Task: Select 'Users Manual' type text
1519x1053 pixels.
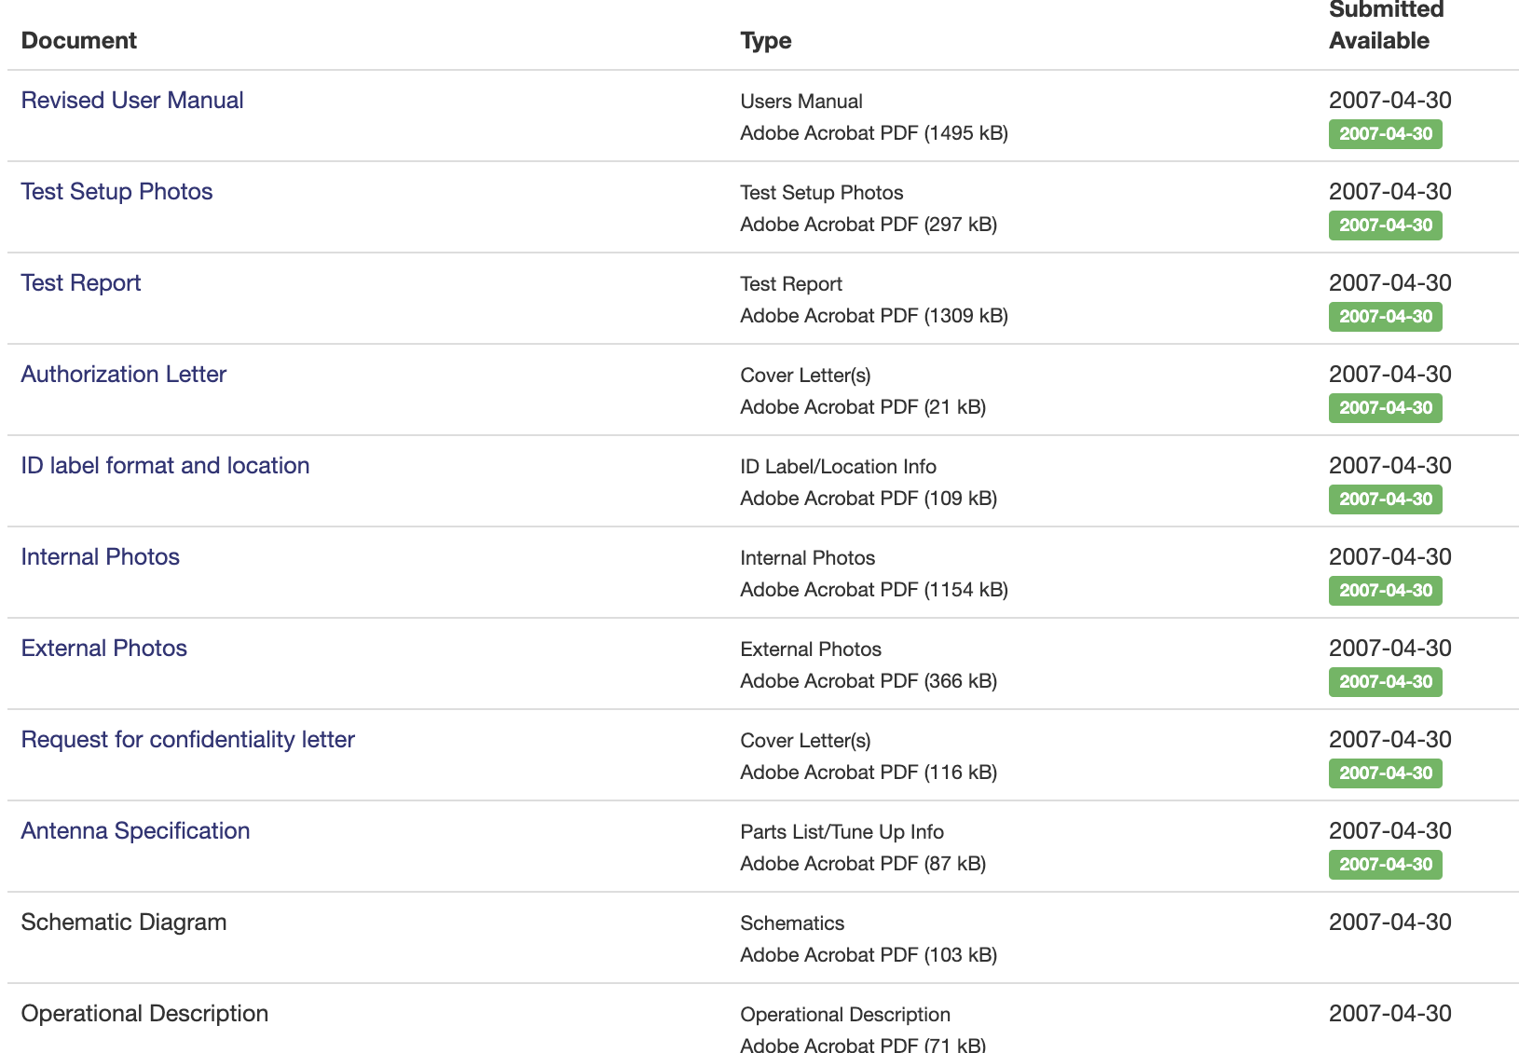Action: tap(801, 101)
